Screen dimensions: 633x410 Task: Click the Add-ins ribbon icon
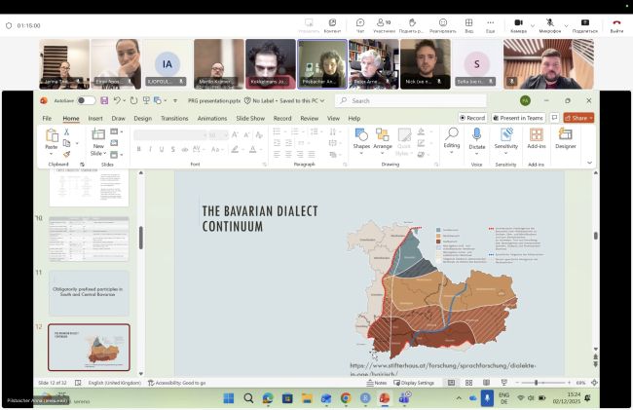coord(537,136)
